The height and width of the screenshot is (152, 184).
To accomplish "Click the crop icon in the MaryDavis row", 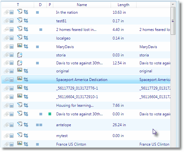I will click(x=26, y=47).
